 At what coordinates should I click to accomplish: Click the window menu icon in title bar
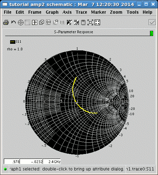tap(5, 4)
